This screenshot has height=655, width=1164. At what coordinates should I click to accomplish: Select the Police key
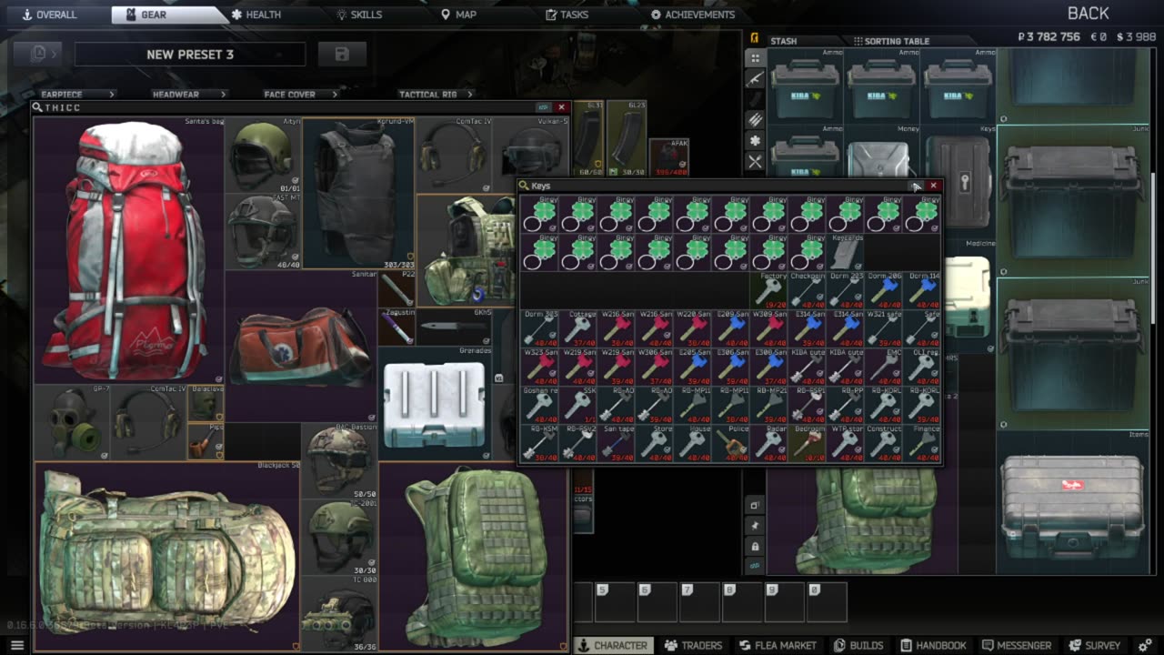730,443
